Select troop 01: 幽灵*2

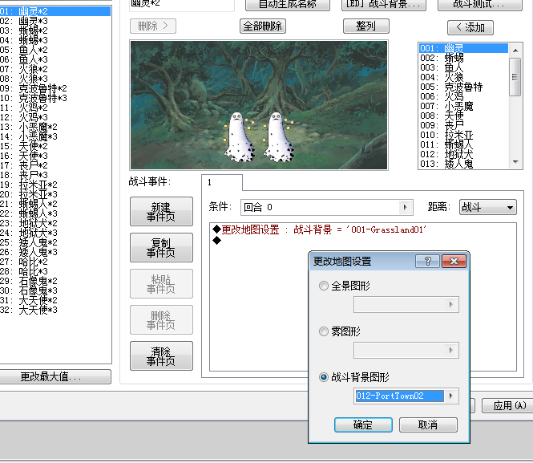pos(55,11)
